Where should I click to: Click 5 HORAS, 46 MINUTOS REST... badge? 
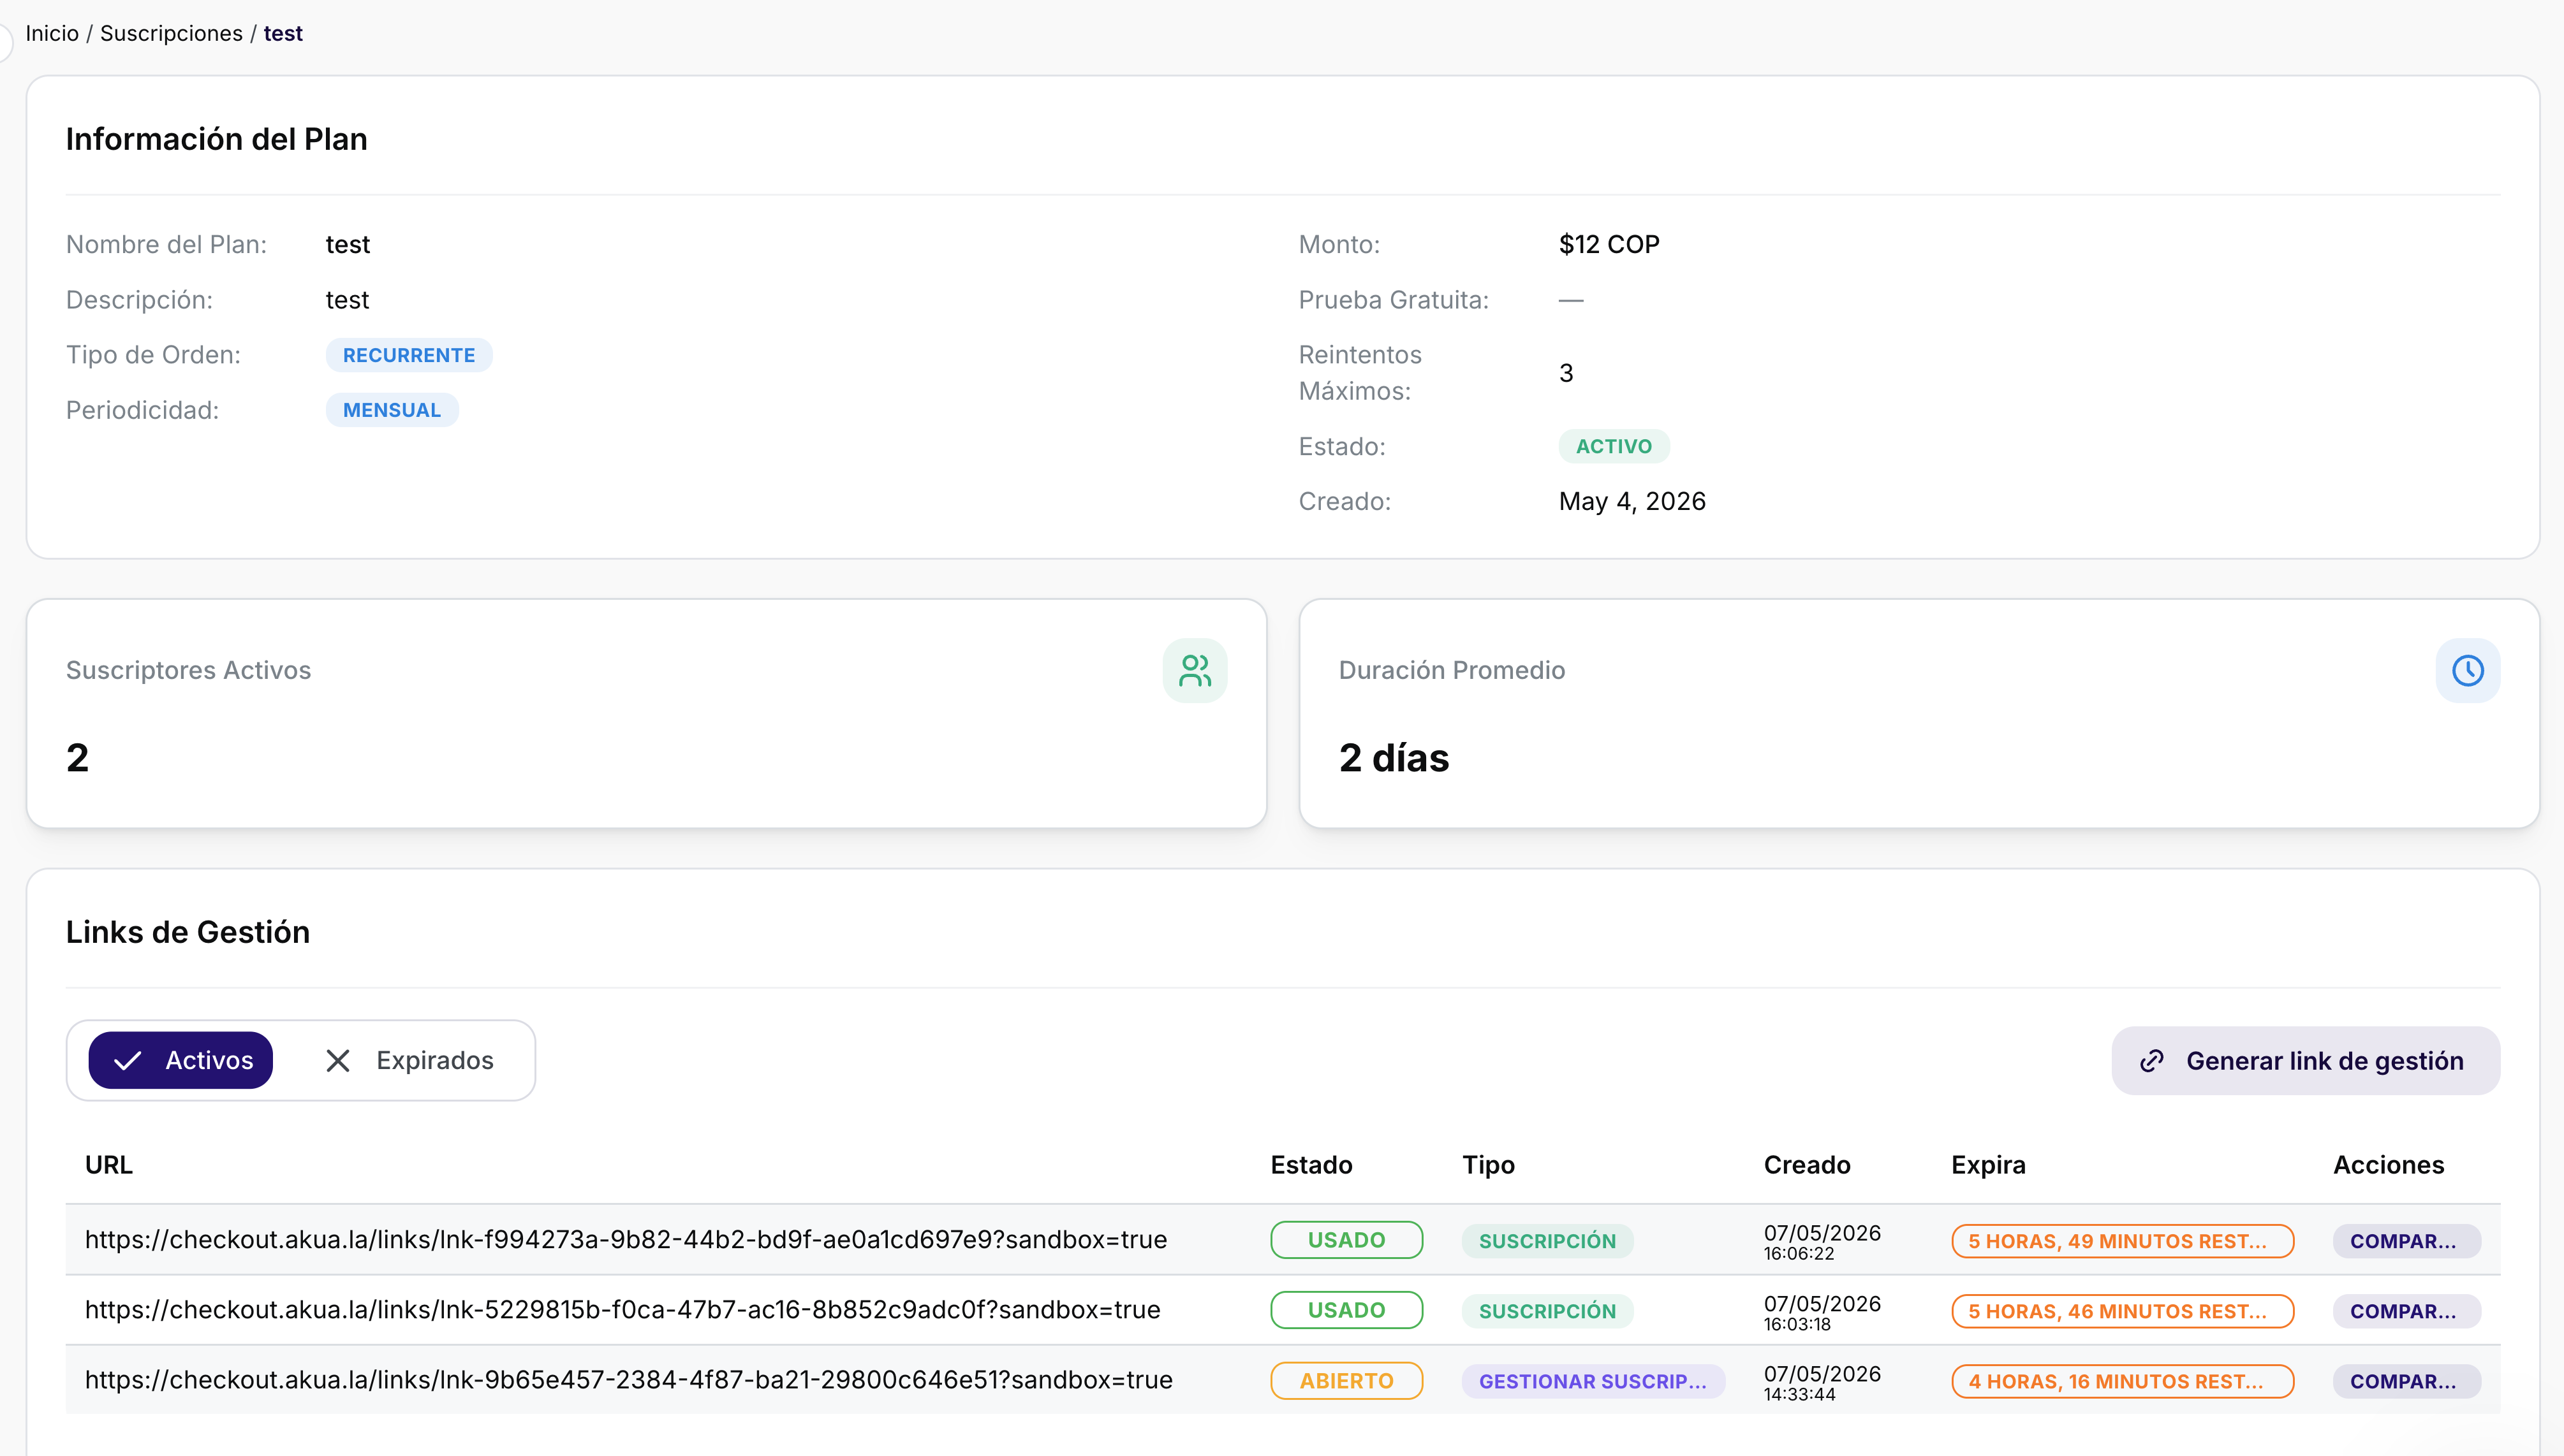click(2122, 1311)
